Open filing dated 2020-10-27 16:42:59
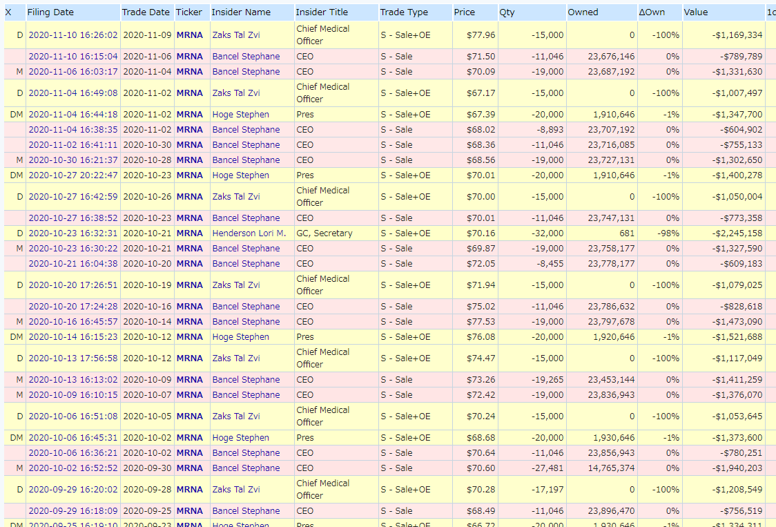 point(73,197)
